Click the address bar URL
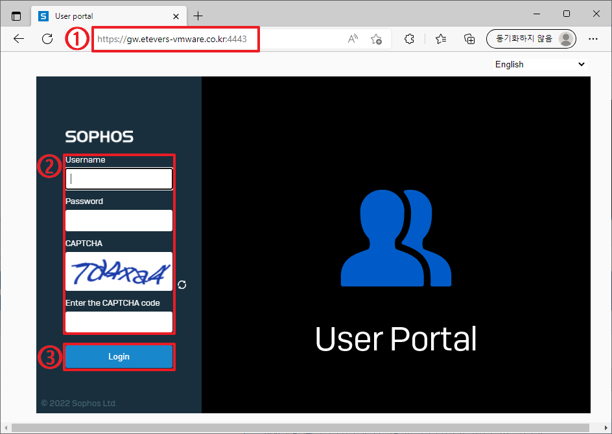 [x=172, y=39]
